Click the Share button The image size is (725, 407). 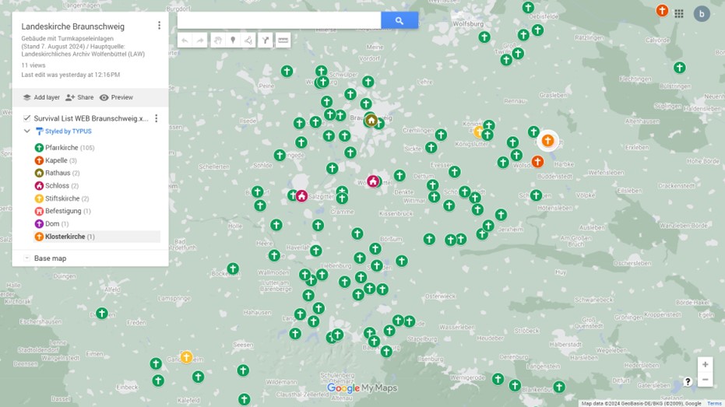(79, 97)
